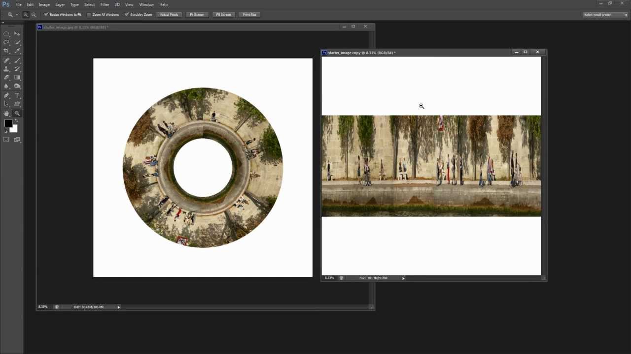The width and height of the screenshot is (631, 354).
Task: Open the background color picker (white swatch)
Action: (x=14, y=130)
